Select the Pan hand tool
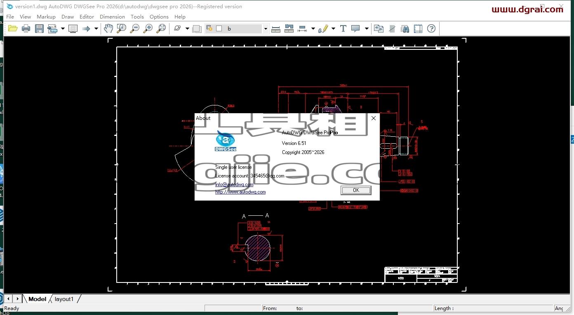574x315 pixels. click(x=108, y=28)
